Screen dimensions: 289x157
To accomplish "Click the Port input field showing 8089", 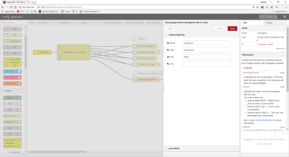I will 207,57.
